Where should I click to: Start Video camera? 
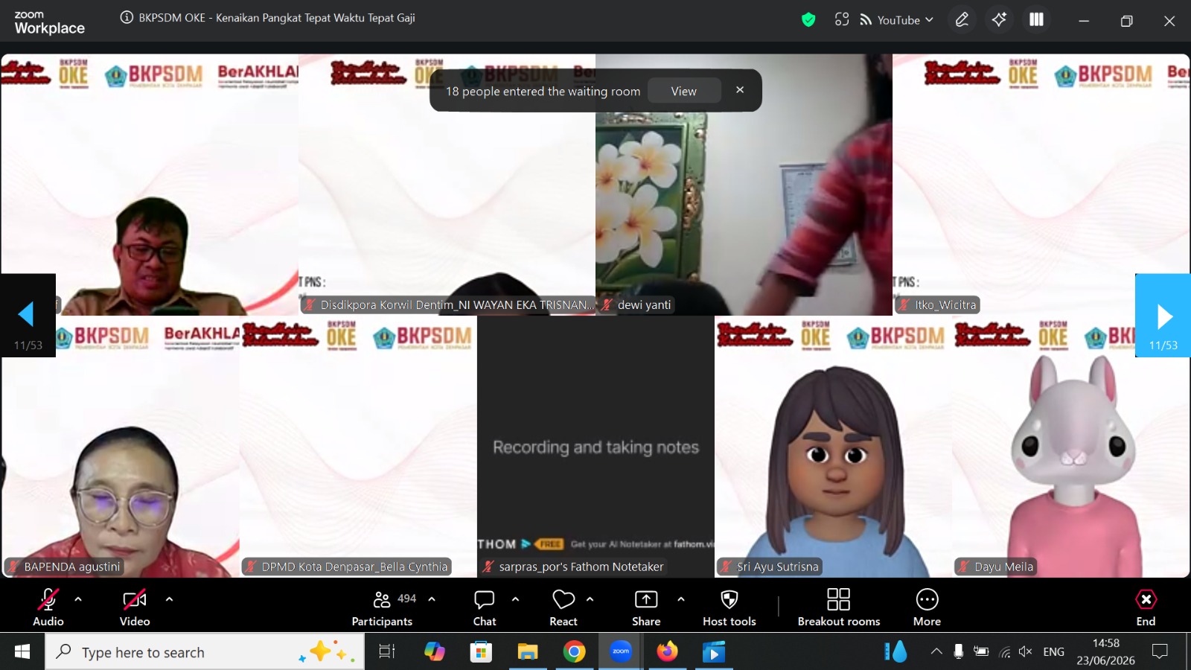[x=135, y=608]
